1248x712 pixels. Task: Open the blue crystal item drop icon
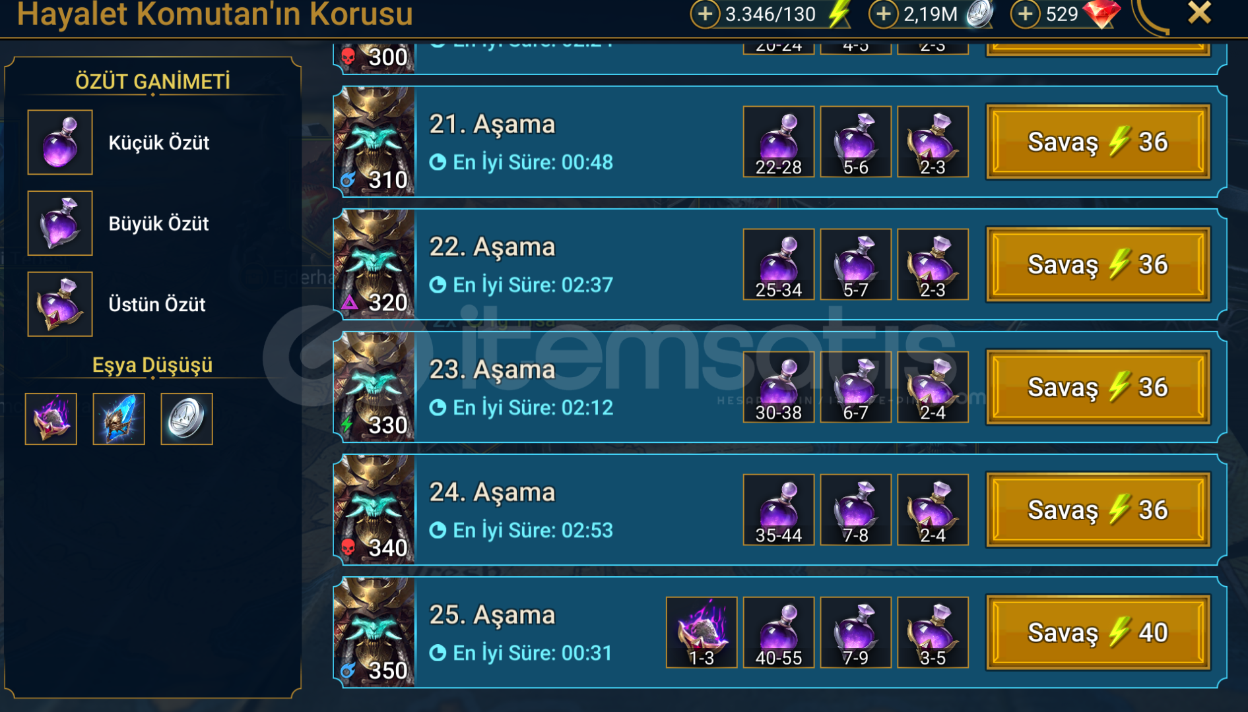click(119, 419)
